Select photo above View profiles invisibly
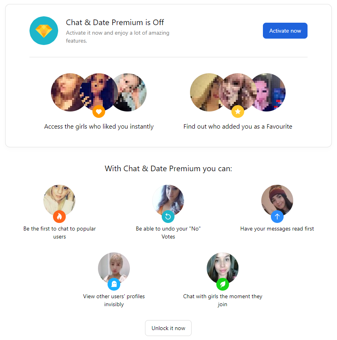The image size is (337, 340). coord(114,268)
